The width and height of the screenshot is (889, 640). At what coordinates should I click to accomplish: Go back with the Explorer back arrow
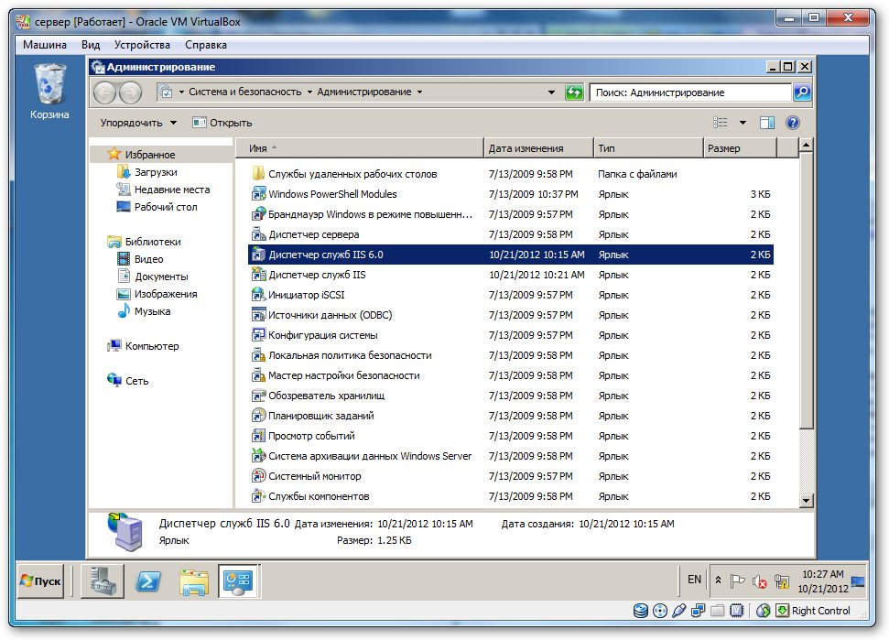(105, 92)
